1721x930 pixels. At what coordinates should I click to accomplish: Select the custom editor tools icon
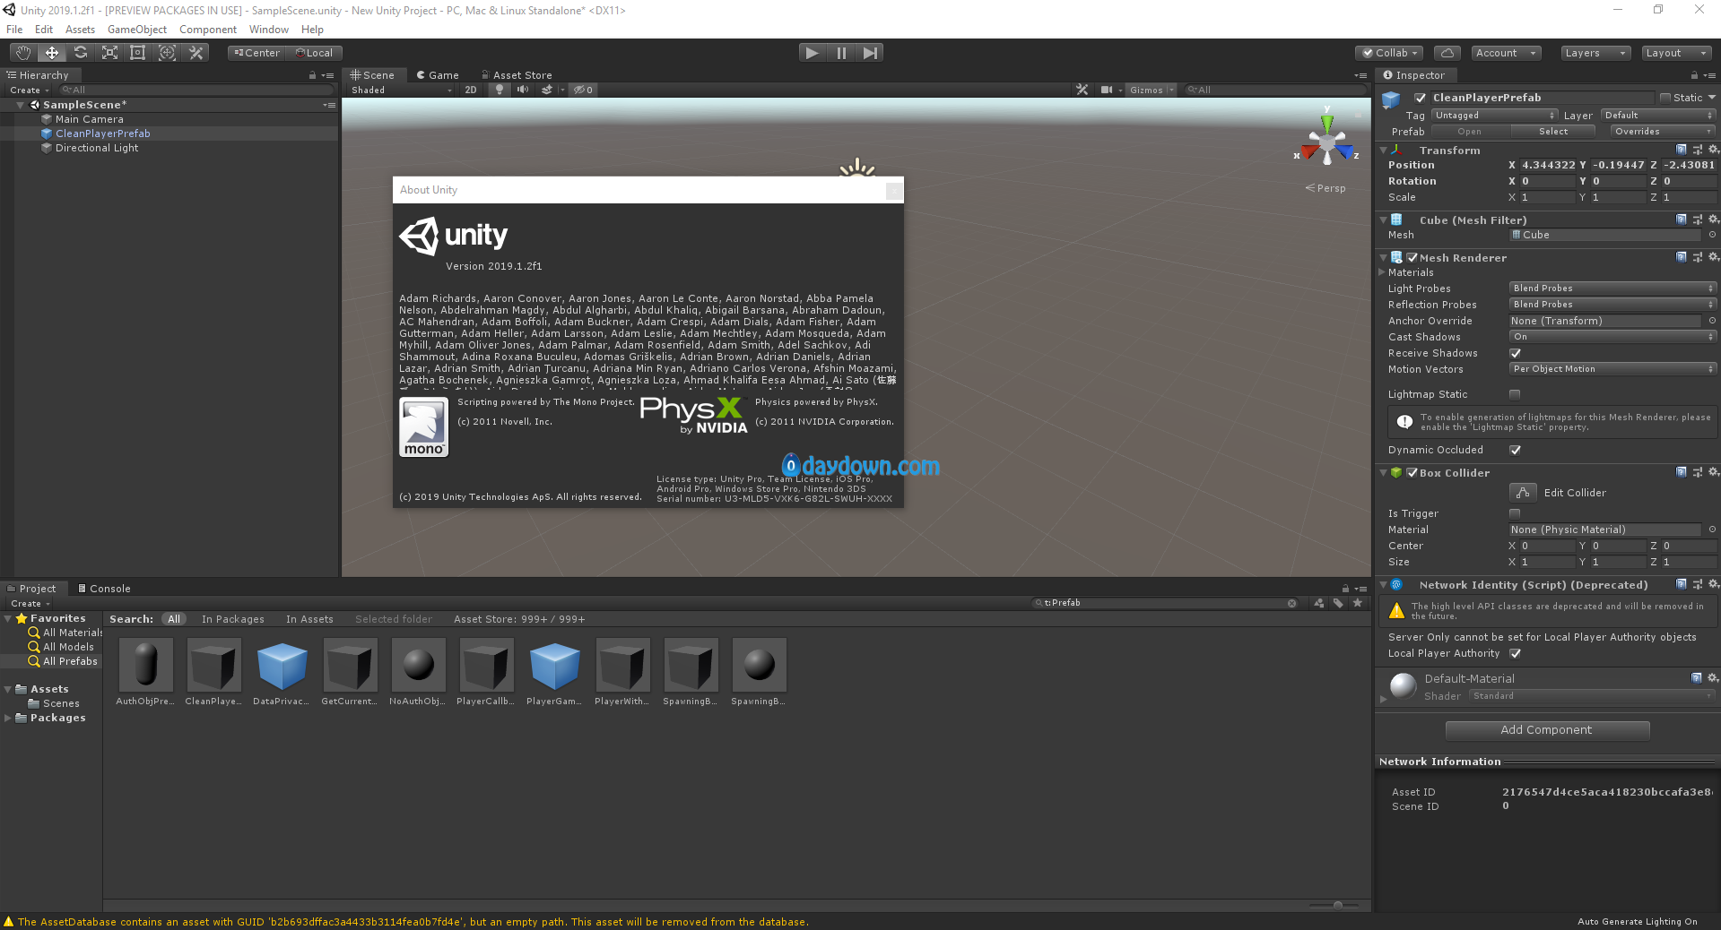(196, 53)
